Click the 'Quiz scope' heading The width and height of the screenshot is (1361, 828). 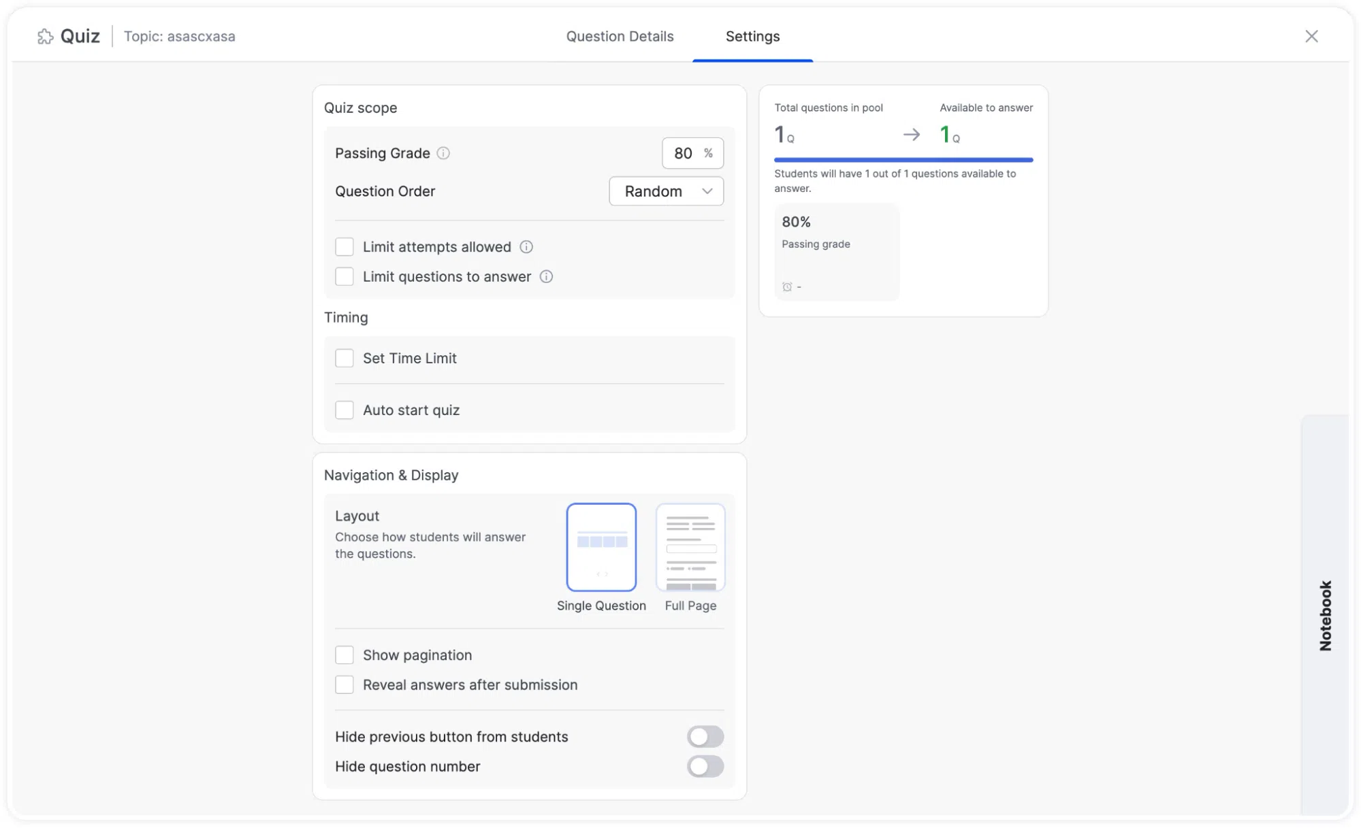360,108
